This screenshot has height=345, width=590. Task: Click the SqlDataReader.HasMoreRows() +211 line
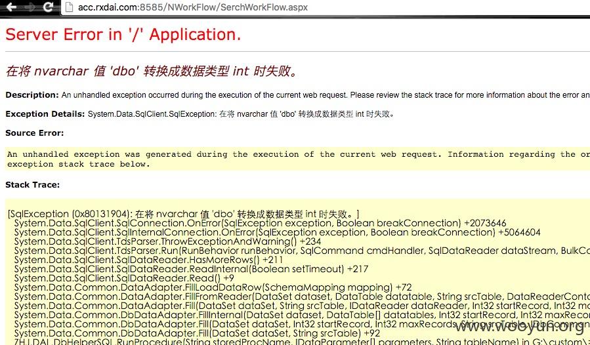point(148,260)
